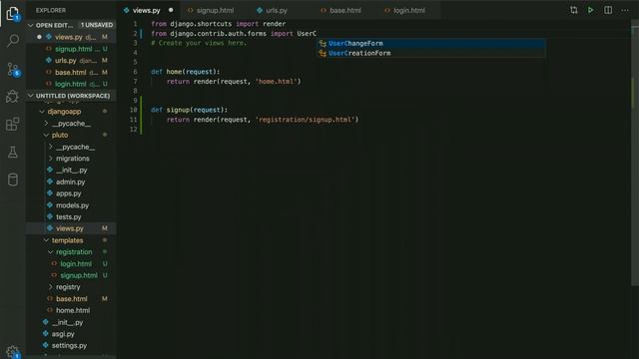Open base.html in the templates folder

tap(71, 299)
